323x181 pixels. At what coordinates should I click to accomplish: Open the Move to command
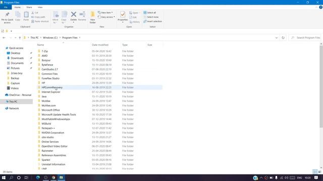pos(56,17)
